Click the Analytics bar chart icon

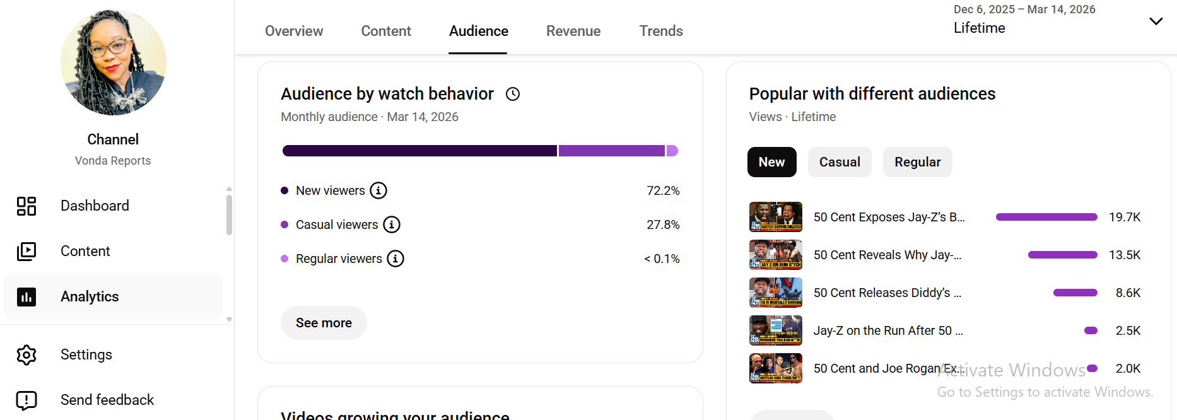26,297
